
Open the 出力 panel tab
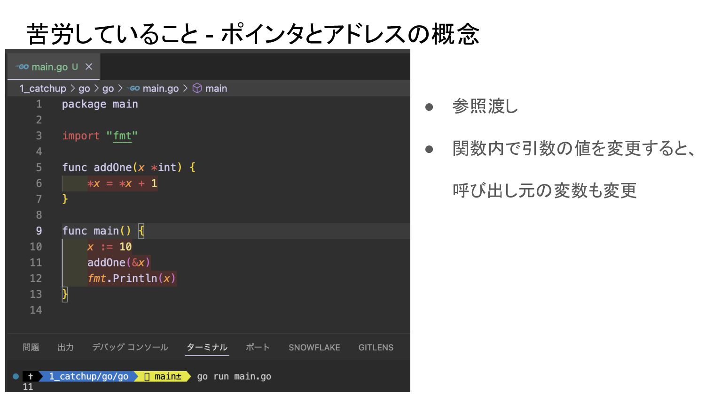65,347
